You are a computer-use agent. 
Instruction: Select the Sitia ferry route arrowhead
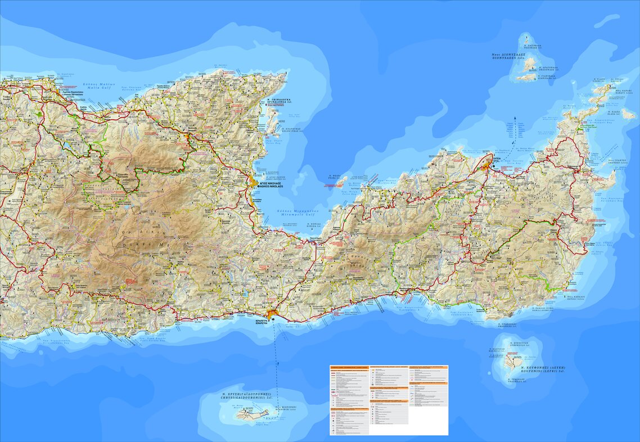coord(515,118)
